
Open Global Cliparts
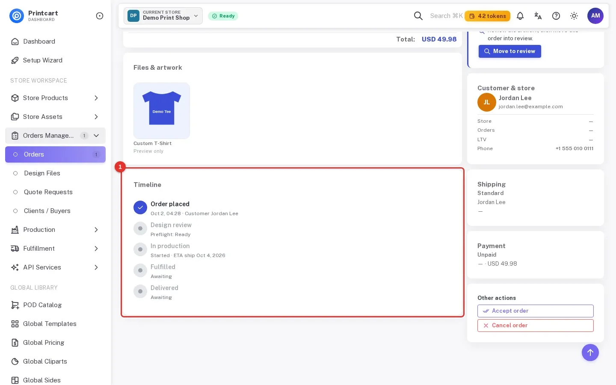point(55,361)
